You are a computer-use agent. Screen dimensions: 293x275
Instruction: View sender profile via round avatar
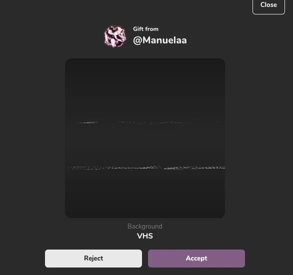pos(115,36)
